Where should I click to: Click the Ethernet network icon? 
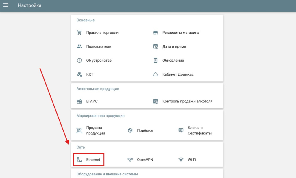tap(79, 159)
